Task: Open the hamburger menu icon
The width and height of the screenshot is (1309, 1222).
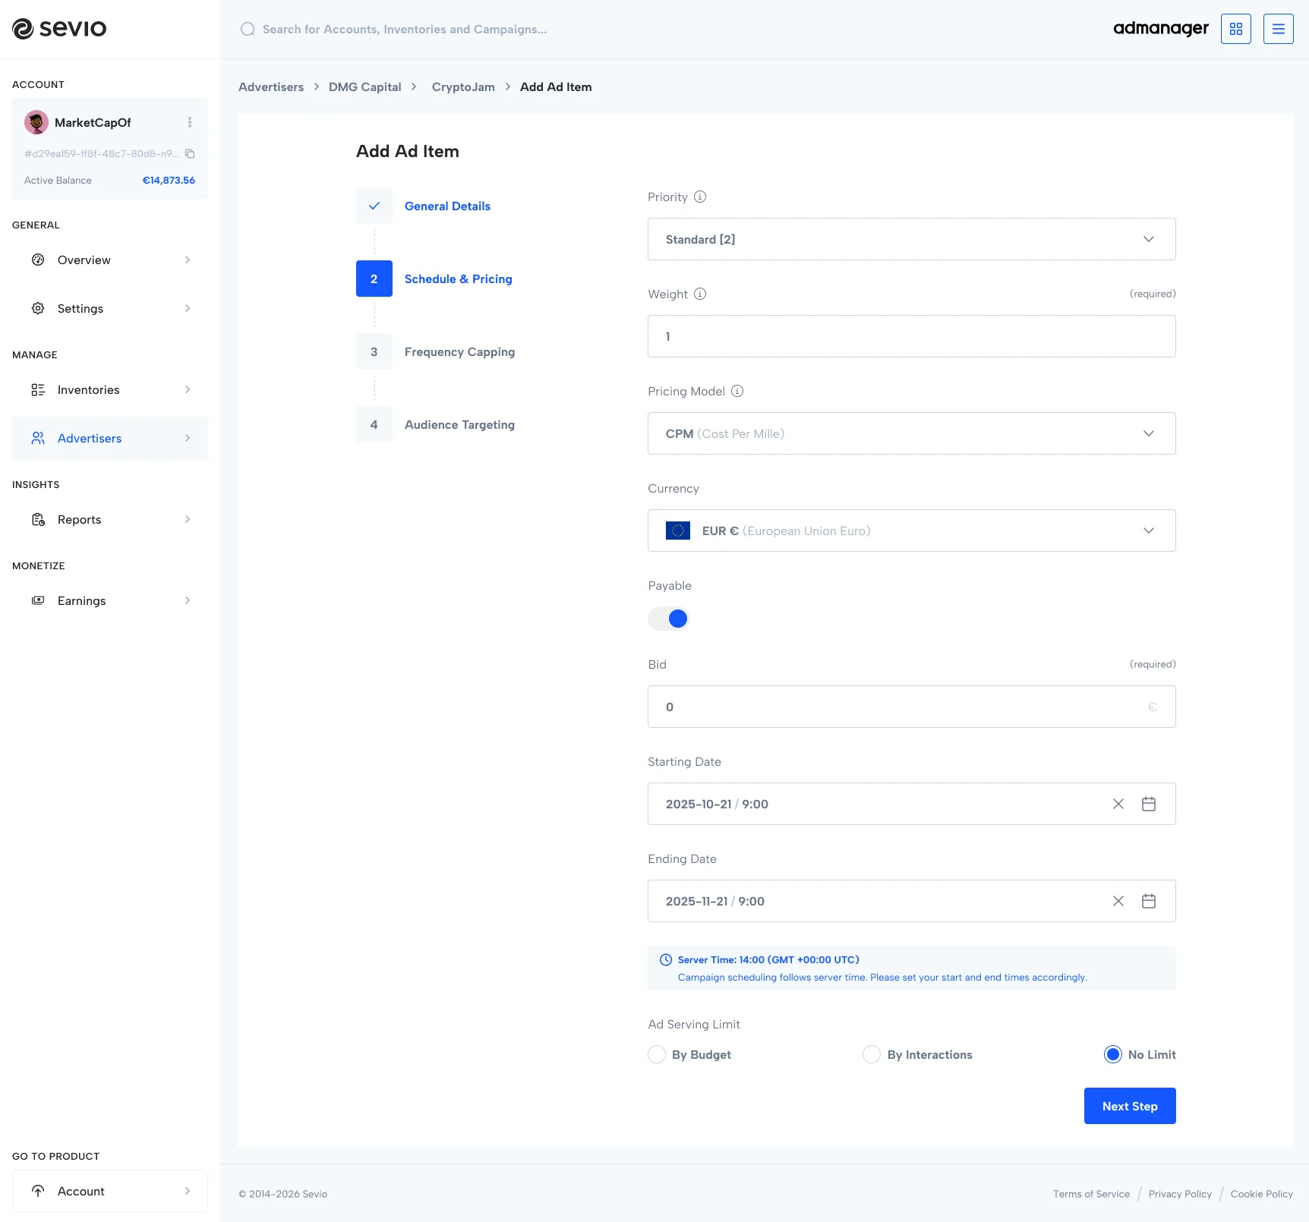Action: 1279,29
